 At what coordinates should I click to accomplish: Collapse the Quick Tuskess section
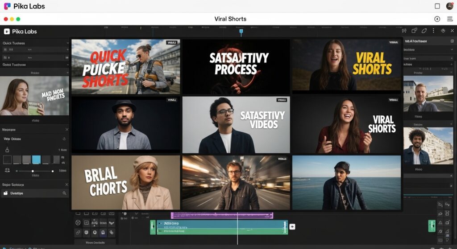[67, 43]
